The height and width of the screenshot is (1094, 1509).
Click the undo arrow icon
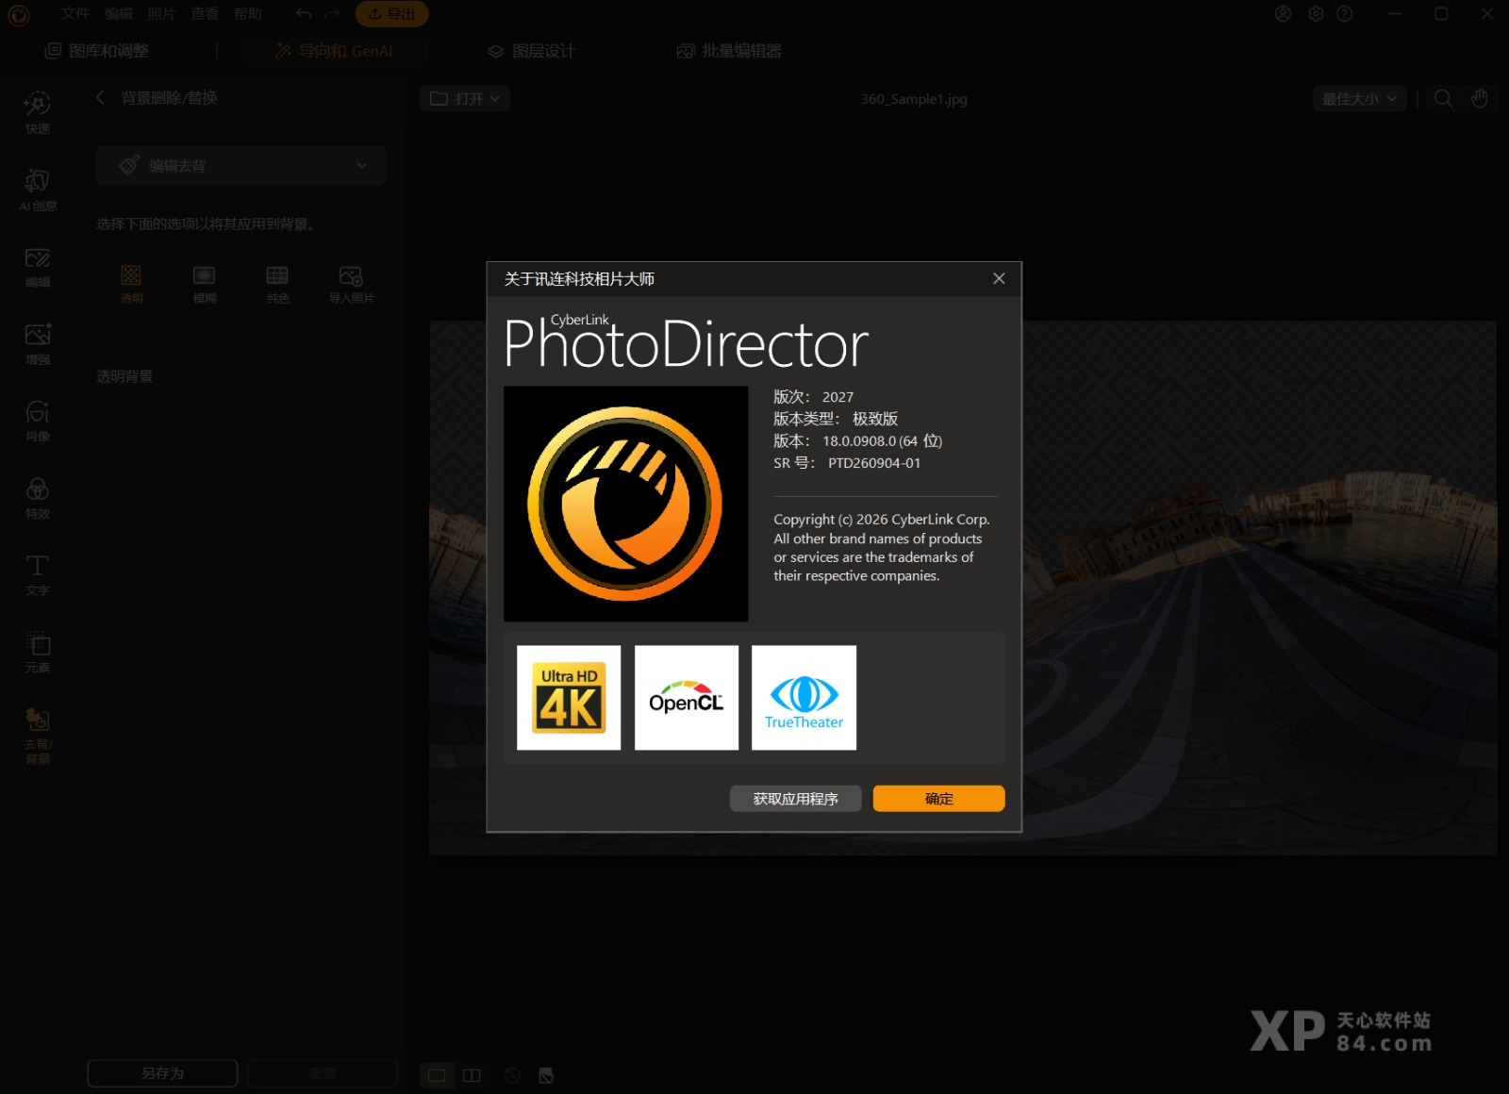303,13
